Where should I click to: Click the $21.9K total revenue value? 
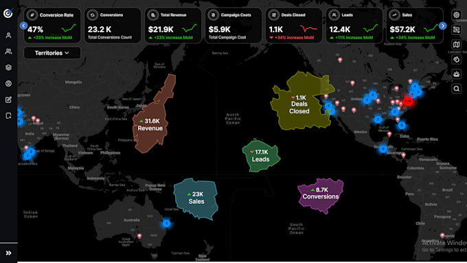click(161, 30)
